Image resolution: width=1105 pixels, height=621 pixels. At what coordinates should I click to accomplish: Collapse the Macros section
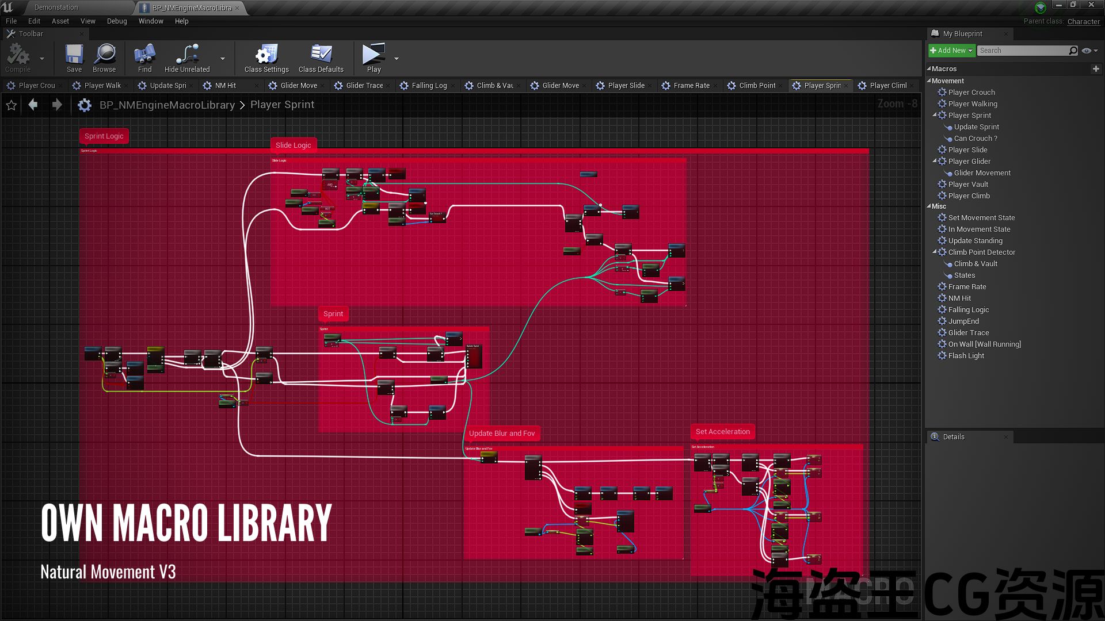pos(929,69)
